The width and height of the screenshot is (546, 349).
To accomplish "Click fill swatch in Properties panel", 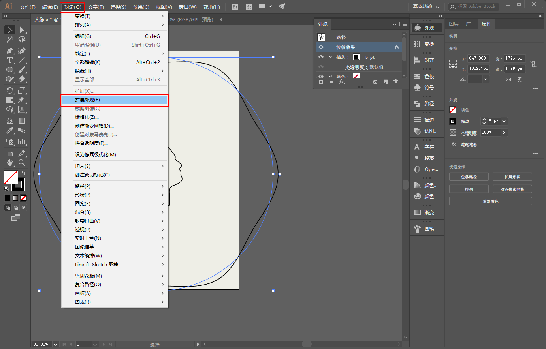I will [453, 110].
